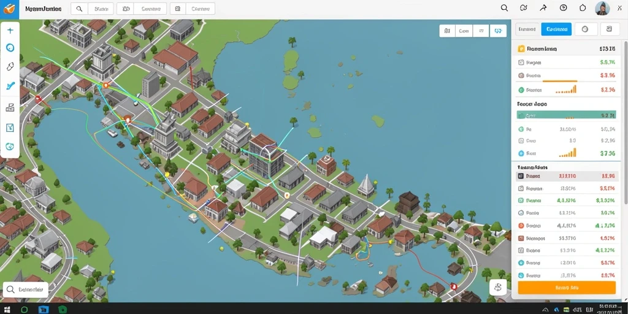Viewport: 628px width, 314px height.
Task: Click the orange button at panel bottom
Action: [566, 288]
